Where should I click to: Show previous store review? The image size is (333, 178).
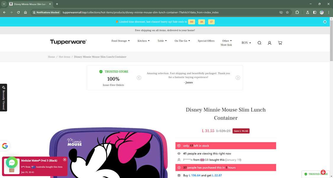pos(139,78)
